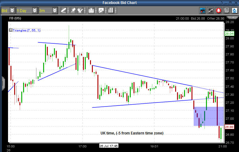Select the pencil drawing tool
Viewport: 239px width, 152px height.
(64, 10)
